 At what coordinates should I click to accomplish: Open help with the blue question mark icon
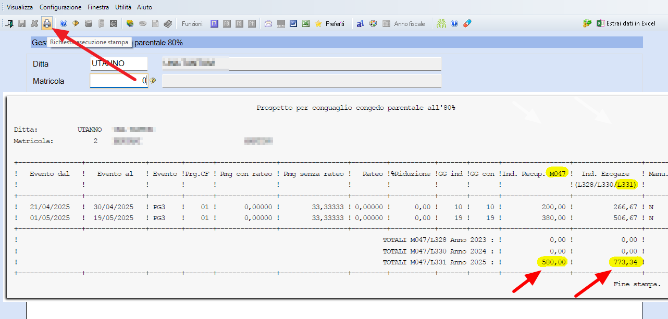click(64, 23)
